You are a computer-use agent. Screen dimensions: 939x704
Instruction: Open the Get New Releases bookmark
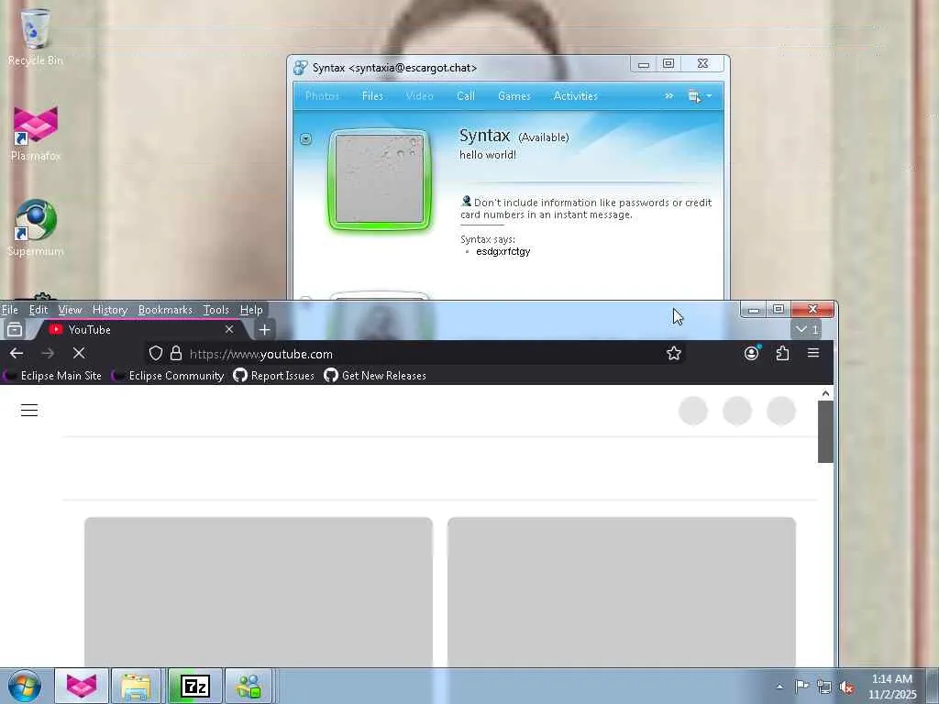click(x=375, y=375)
